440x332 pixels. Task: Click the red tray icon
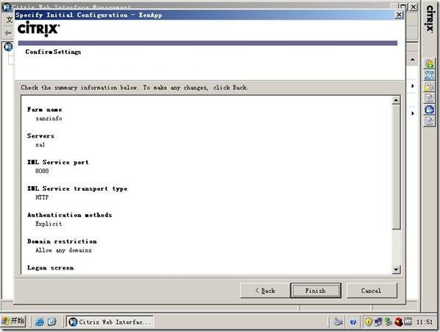tap(398, 322)
